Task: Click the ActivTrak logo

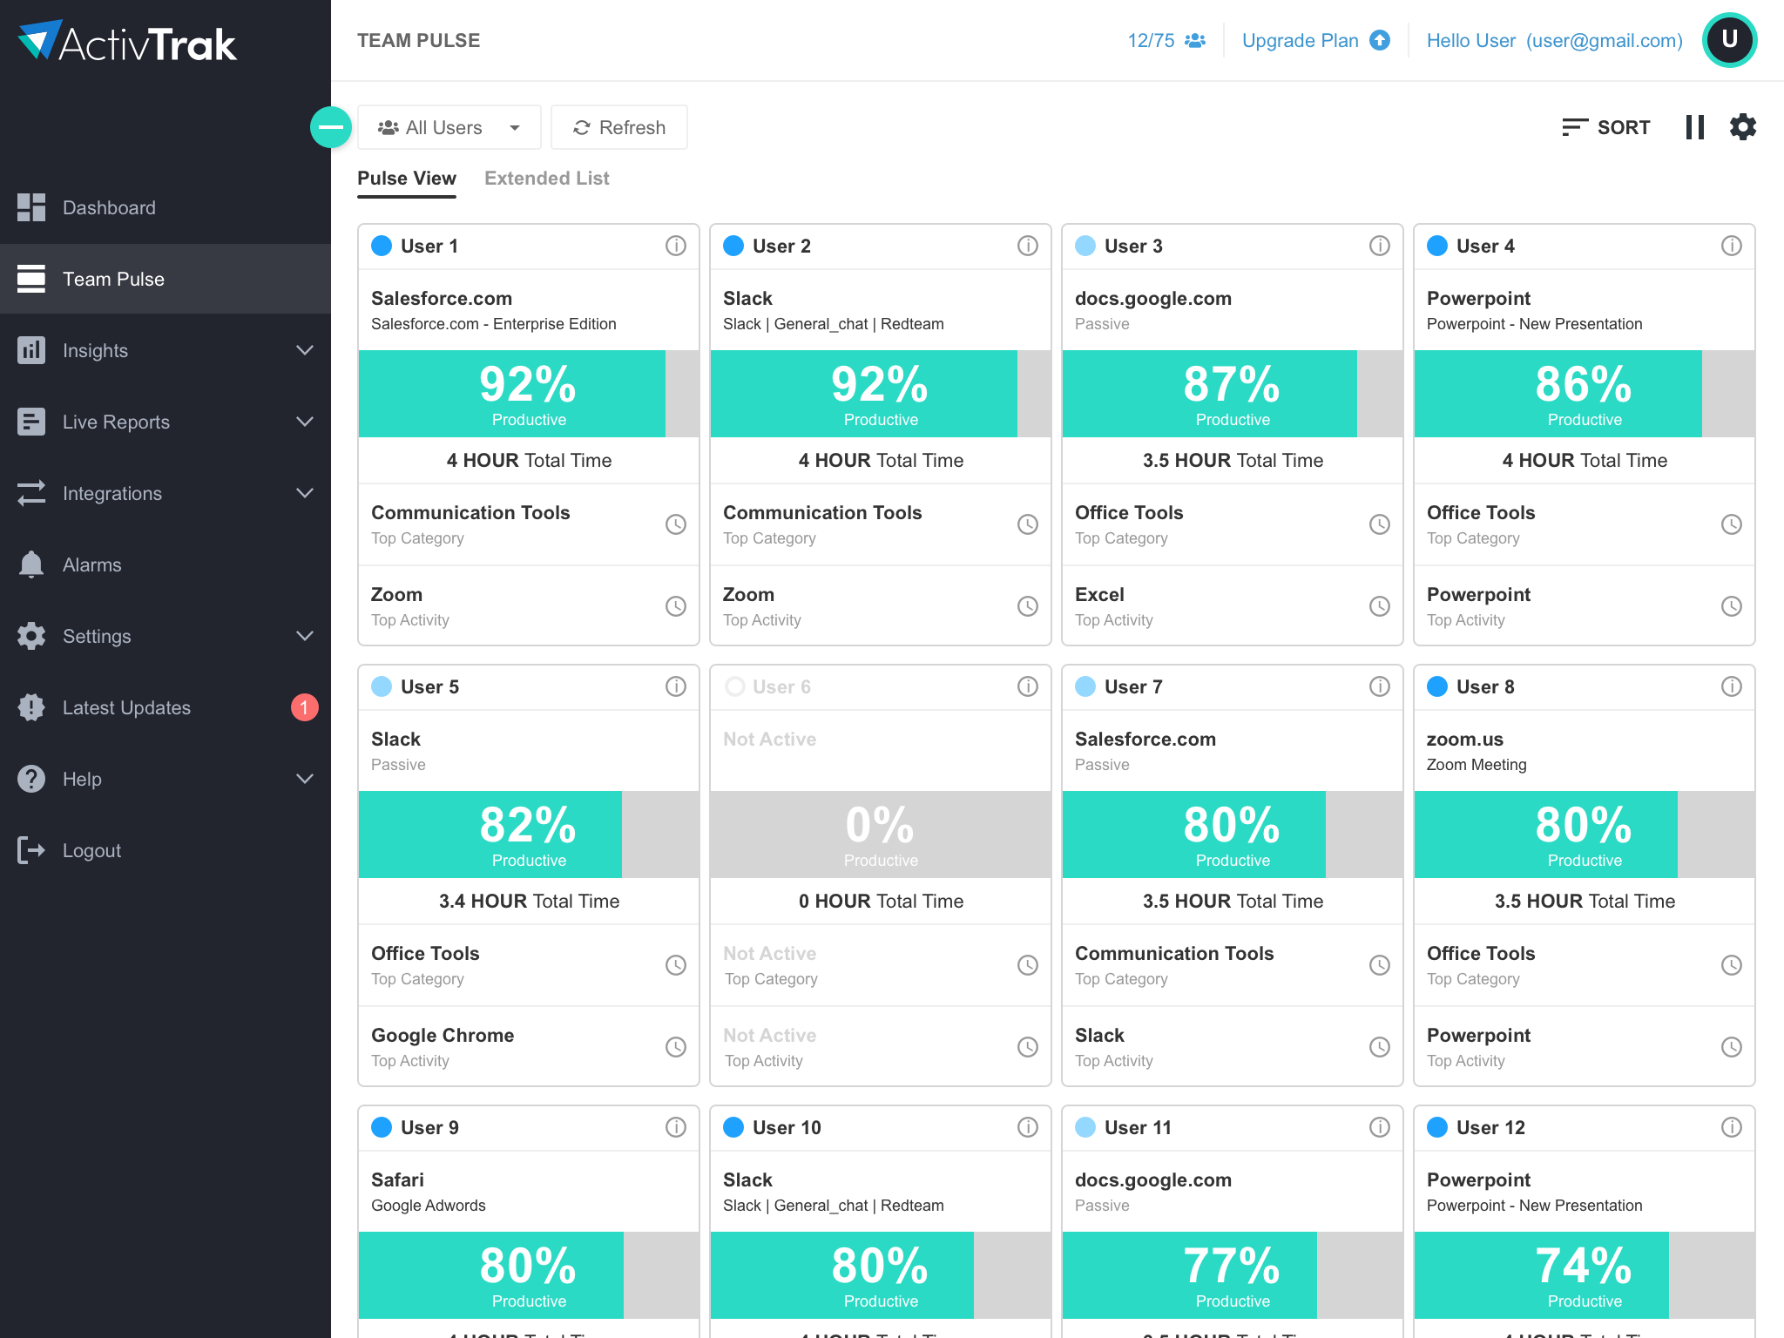Action: point(127,42)
